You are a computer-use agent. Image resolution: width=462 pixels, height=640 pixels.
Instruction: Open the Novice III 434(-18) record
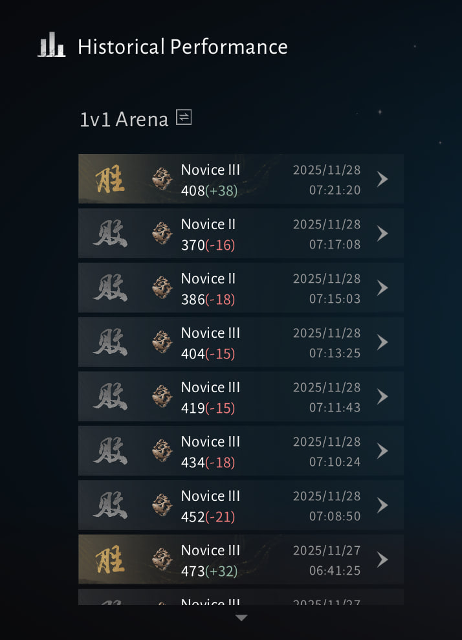(x=241, y=450)
